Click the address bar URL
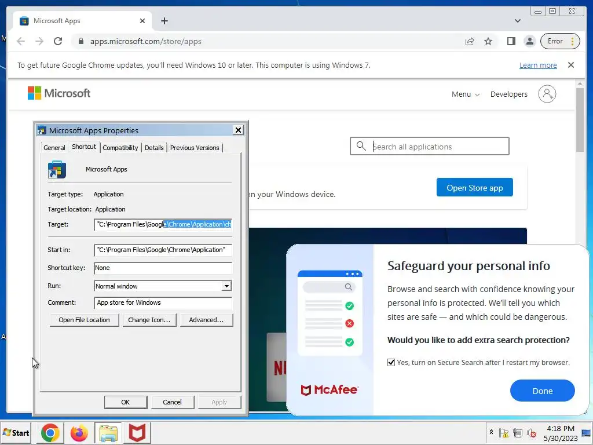This screenshot has width=593, height=445. pos(145,41)
